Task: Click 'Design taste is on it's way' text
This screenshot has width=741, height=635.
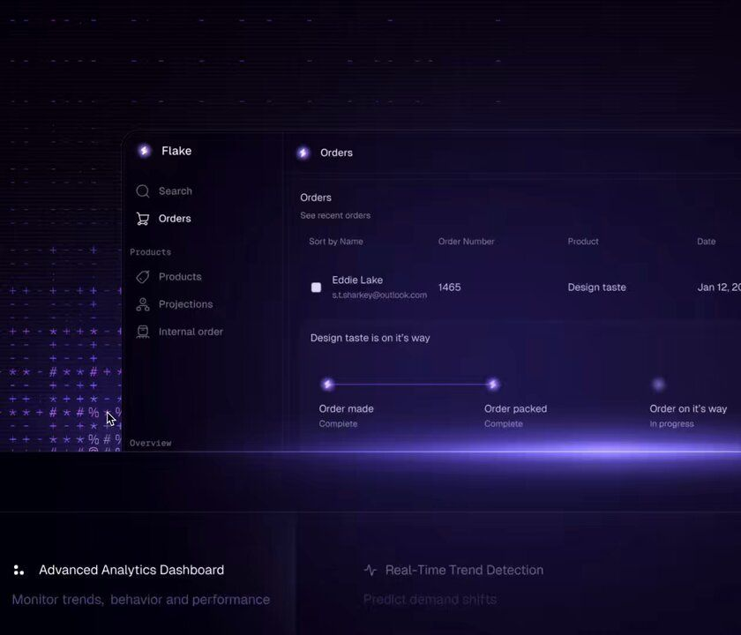Action: [370, 339]
